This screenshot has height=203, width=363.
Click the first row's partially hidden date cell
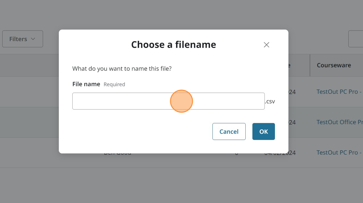pyautogui.click(x=292, y=92)
